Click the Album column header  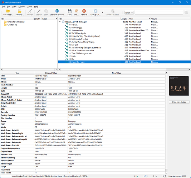171,19
